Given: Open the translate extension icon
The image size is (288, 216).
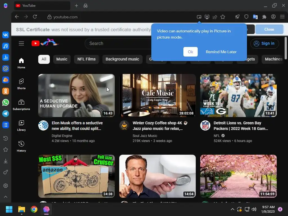Looking at the screenshot, I should [x=255, y=17].
